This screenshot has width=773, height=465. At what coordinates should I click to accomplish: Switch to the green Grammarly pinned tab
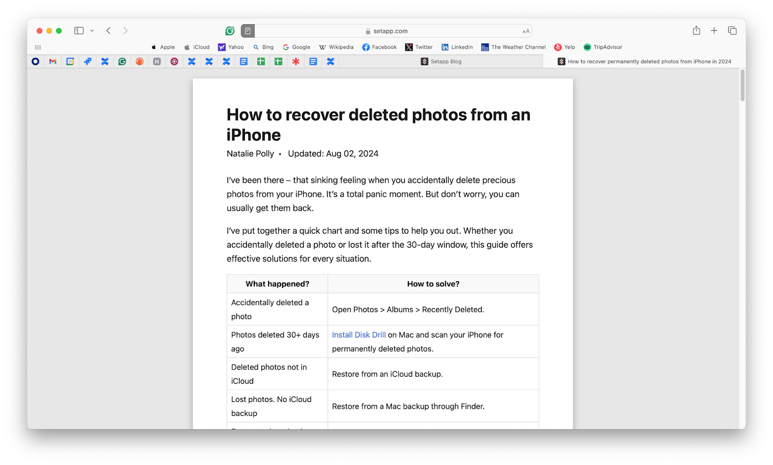[122, 61]
